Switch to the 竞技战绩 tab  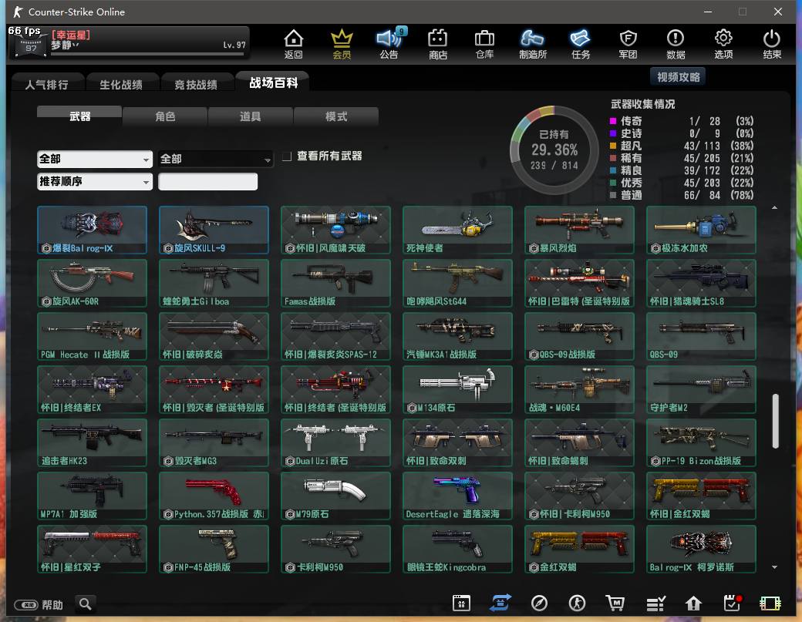196,84
